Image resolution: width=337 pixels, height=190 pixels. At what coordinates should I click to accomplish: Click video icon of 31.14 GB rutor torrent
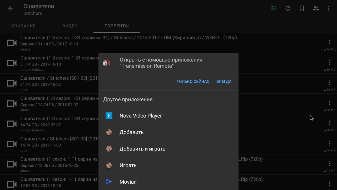pos(12,83)
